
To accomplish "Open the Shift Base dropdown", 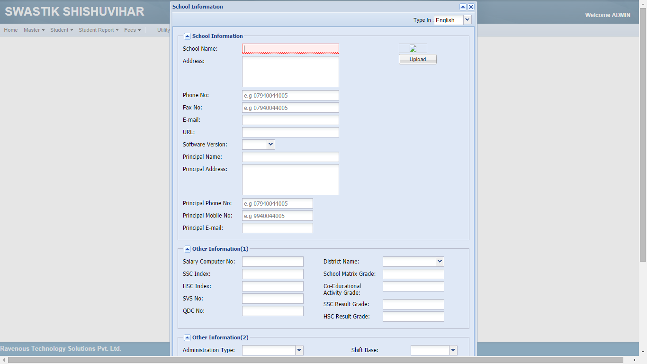I will pos(453,350).
